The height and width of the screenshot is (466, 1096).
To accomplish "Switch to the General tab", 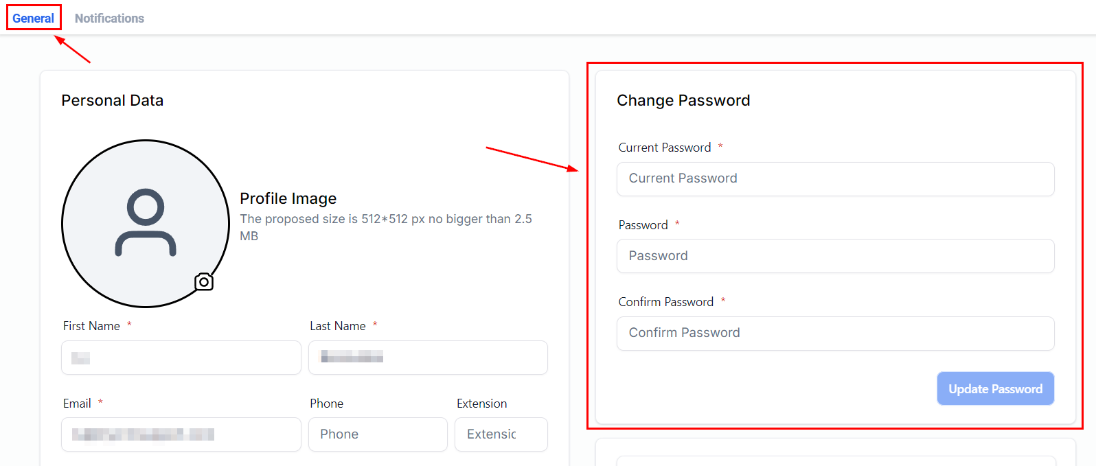I will point(33,19).
